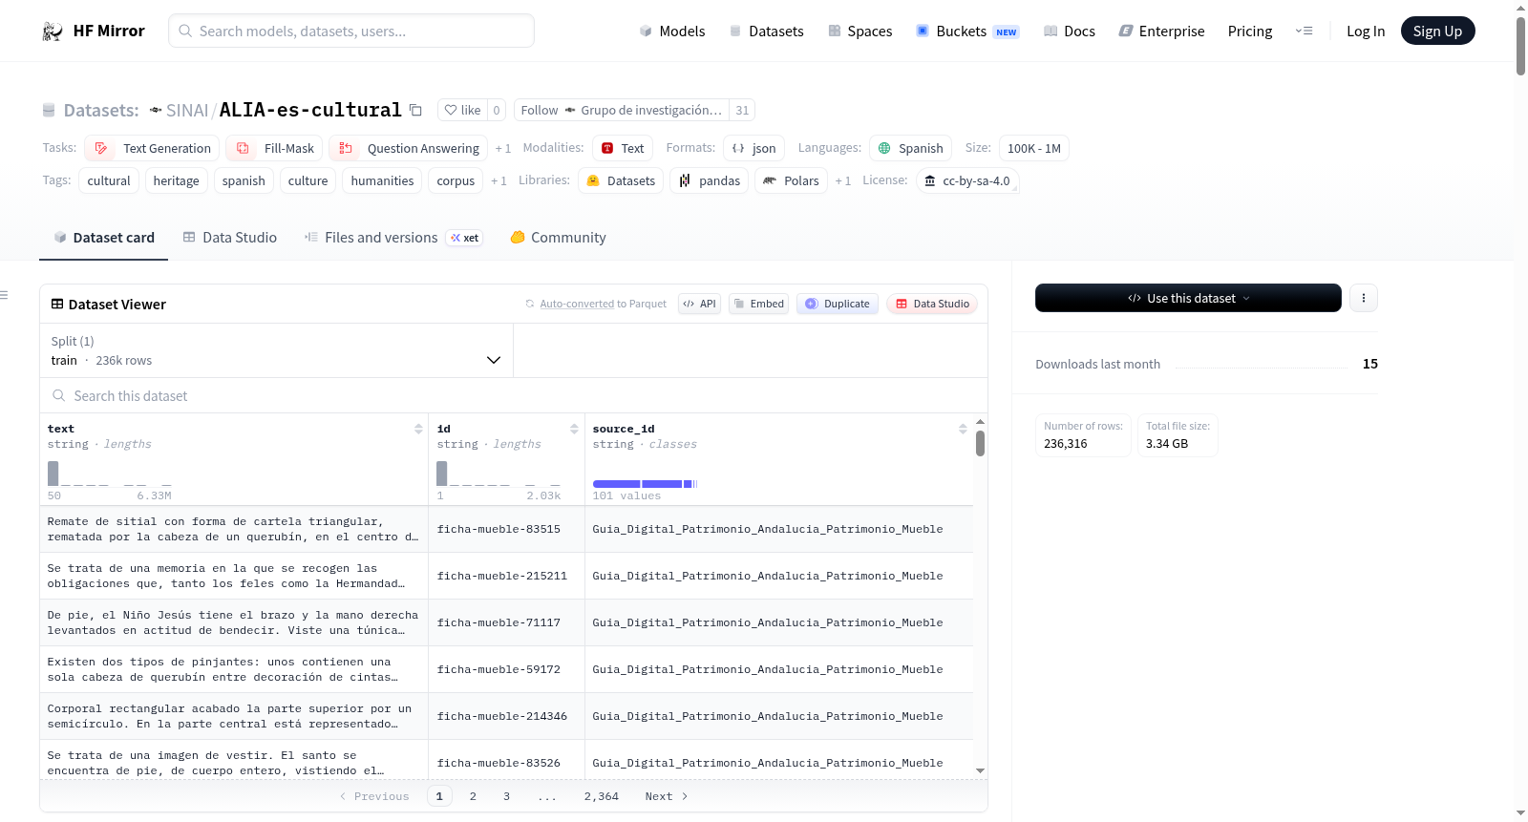Viewport: 1528px width, 822px height.
Task: Focus the Search this dataset field
Action: pos(514,395)
